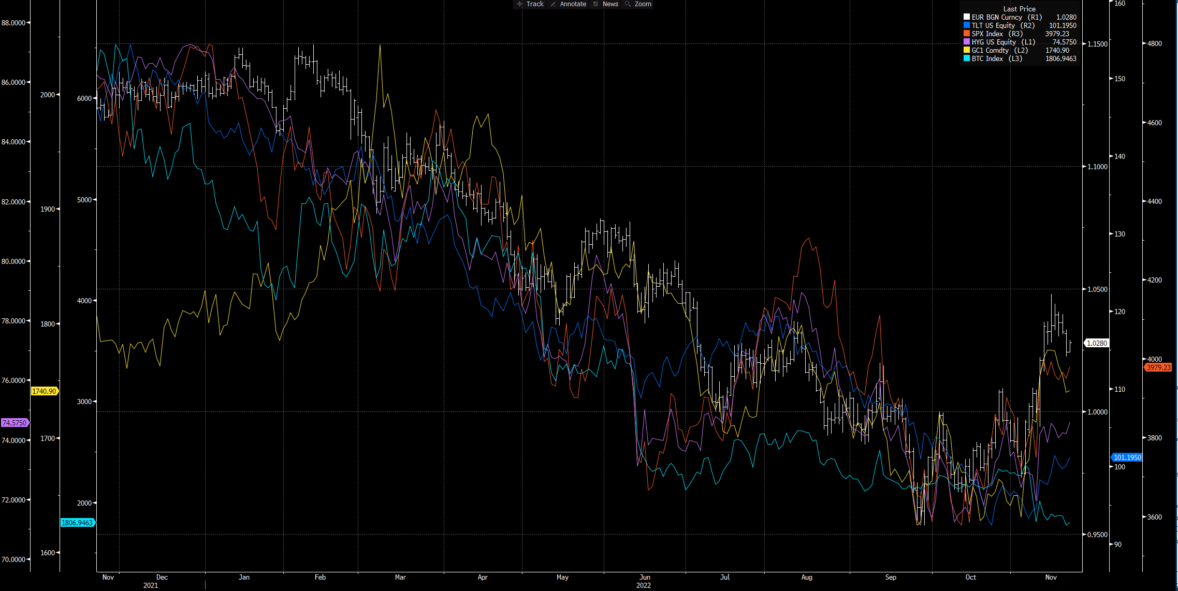Viewport: 1178px width, 591px height.
Task: Click the orange 3979.23 SPX price tag
Action: tap(1158, 367)
